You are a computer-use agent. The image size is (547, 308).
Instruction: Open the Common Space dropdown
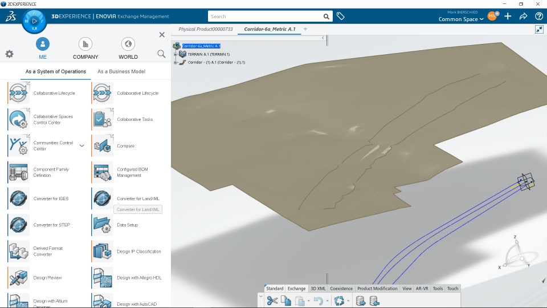tap(461, 19)
